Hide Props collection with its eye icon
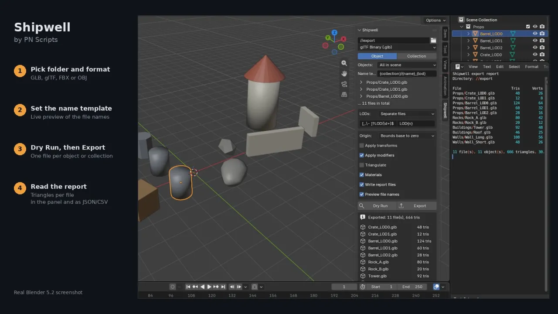The image size is (558, 314). (x=535, y=27)
